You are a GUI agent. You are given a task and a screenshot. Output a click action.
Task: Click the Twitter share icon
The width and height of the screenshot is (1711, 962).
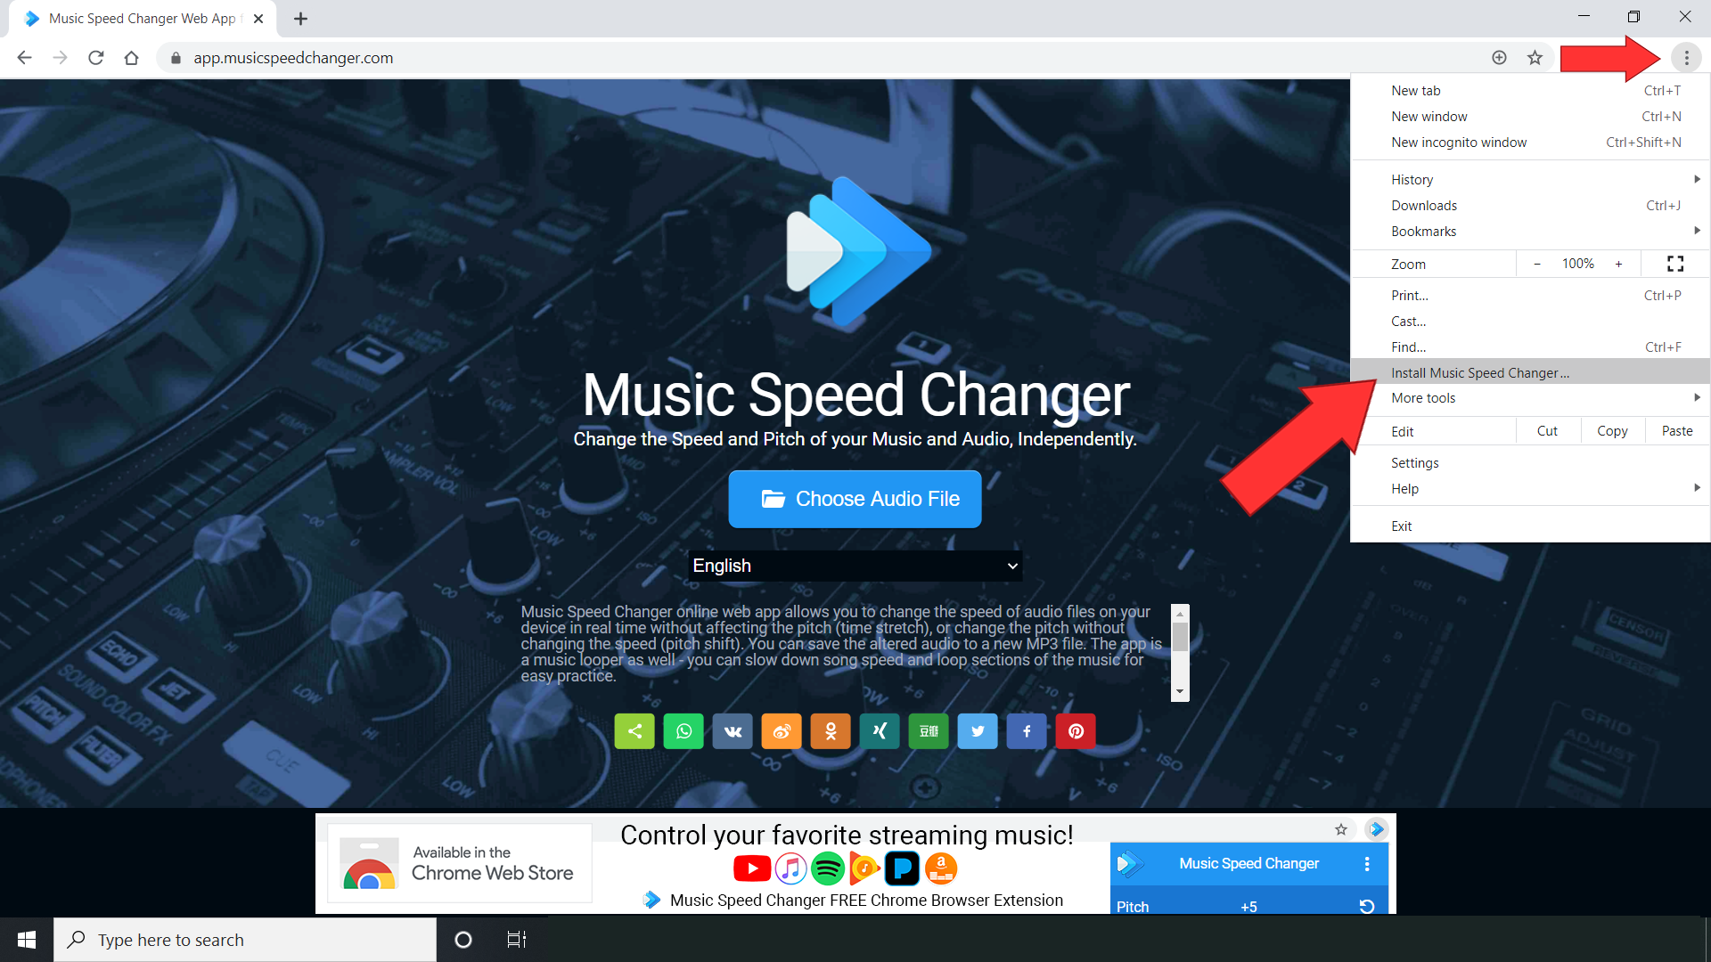point(978,730)
